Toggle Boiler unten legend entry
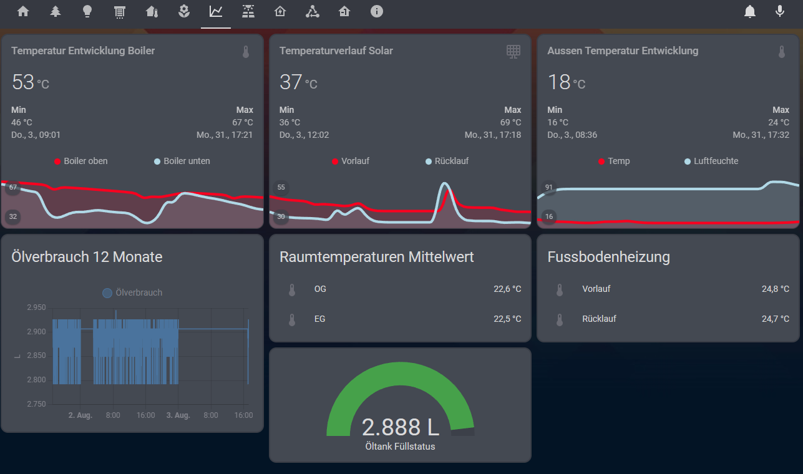 point(182,161)
